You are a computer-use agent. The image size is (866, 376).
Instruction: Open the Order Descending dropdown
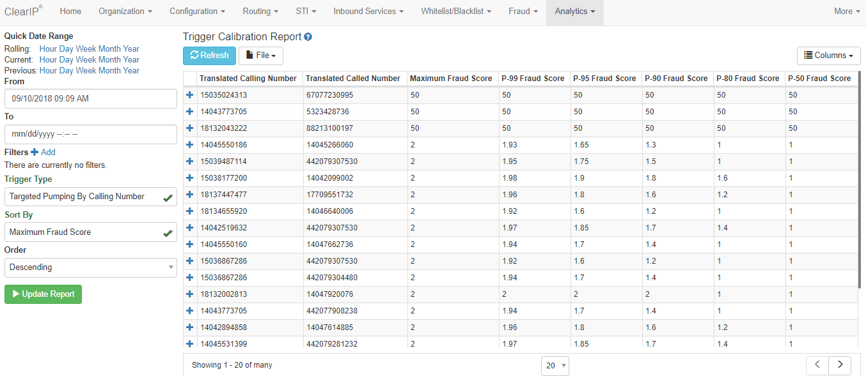(x=90, y=267)
